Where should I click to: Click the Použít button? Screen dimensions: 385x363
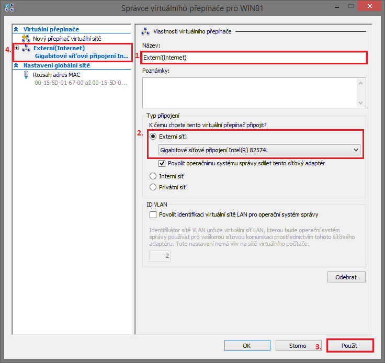(349, 346)
